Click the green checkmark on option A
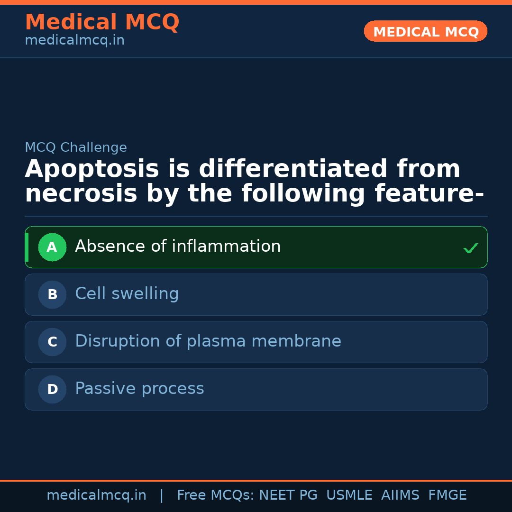 [x=470, y=248]
